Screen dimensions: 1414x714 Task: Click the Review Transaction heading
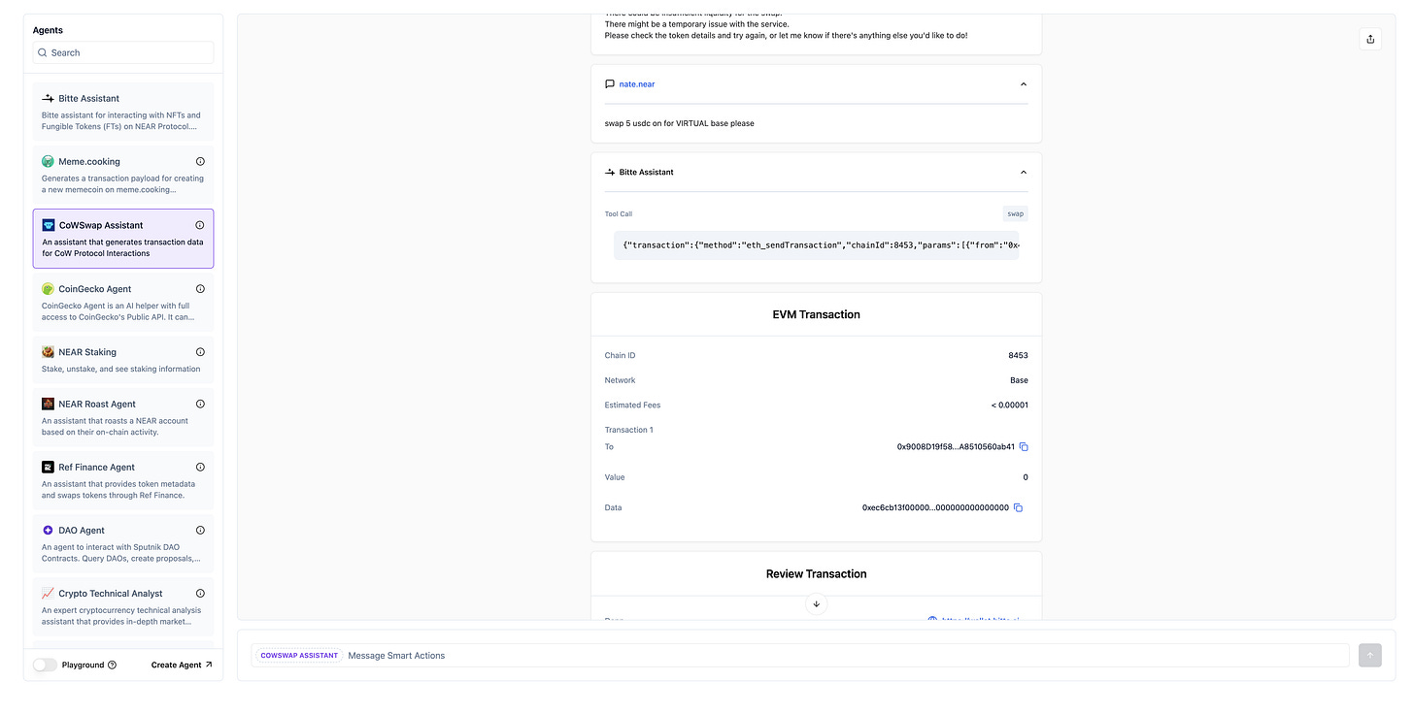816,574
